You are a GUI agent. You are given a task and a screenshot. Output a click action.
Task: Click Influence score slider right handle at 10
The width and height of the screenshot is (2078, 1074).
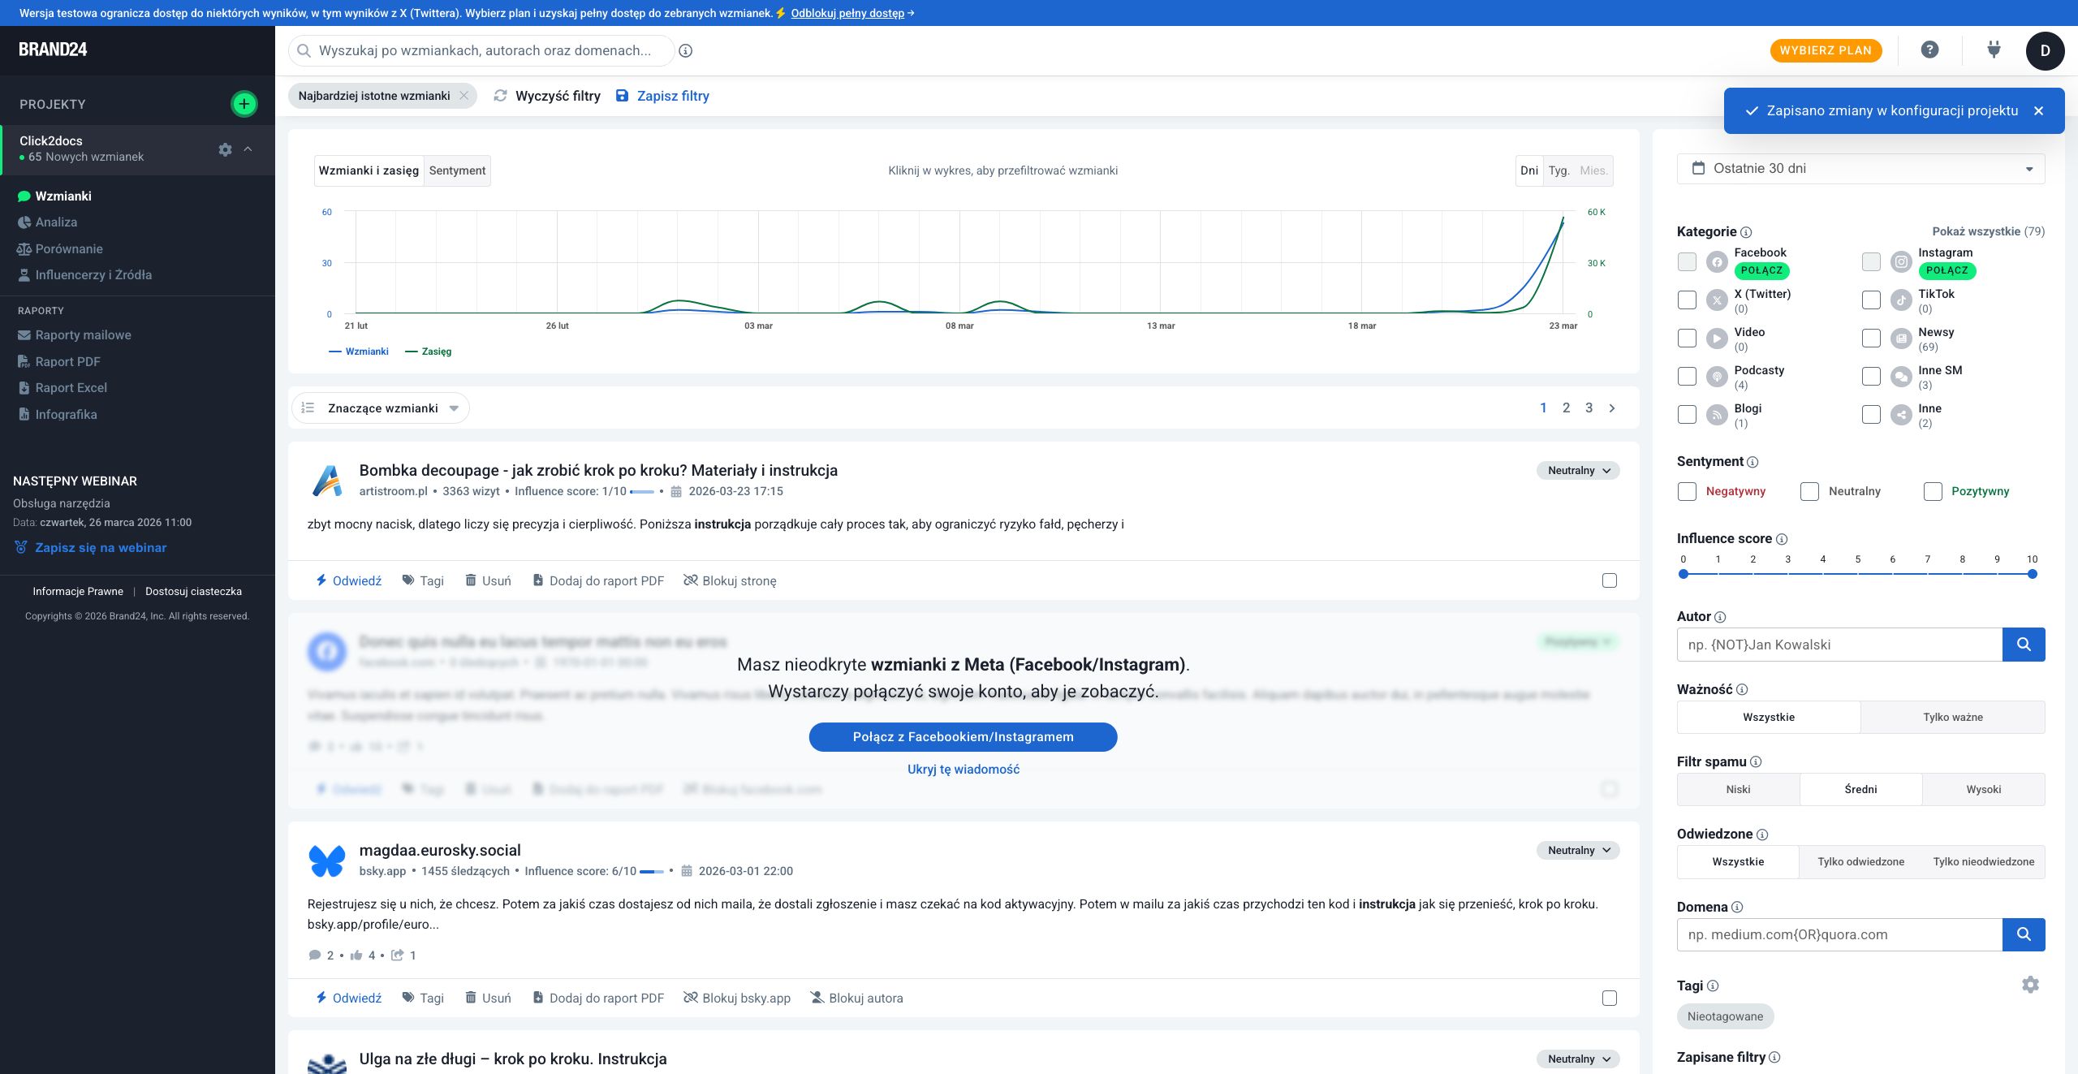point(2032,574)
